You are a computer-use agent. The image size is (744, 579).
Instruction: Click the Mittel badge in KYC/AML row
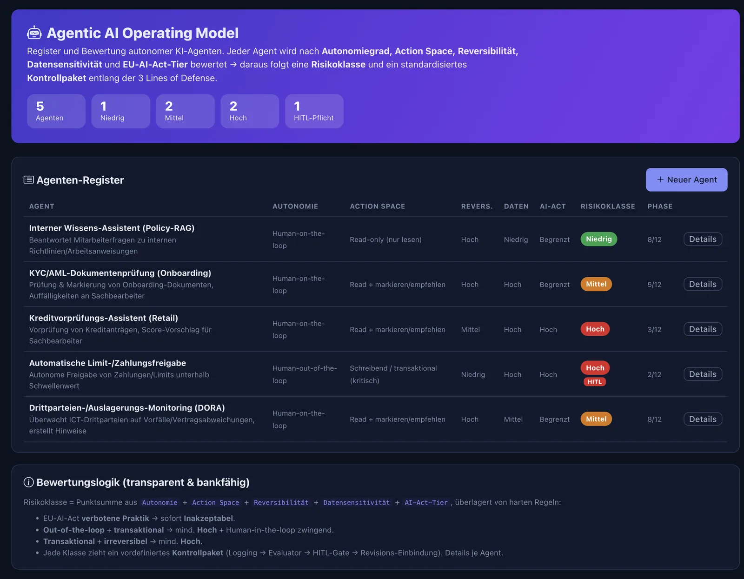pyautogui.click(x=596, y=284)
